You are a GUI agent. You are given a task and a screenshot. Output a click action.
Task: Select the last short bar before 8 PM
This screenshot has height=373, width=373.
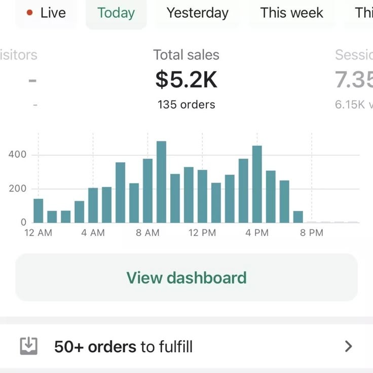coord(298,217)
